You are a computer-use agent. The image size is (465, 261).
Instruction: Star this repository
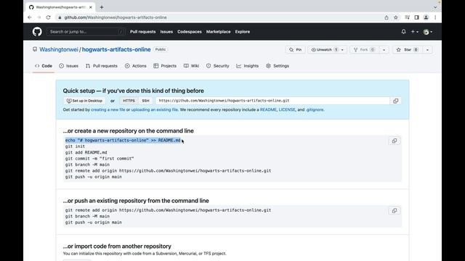point(408,50)
